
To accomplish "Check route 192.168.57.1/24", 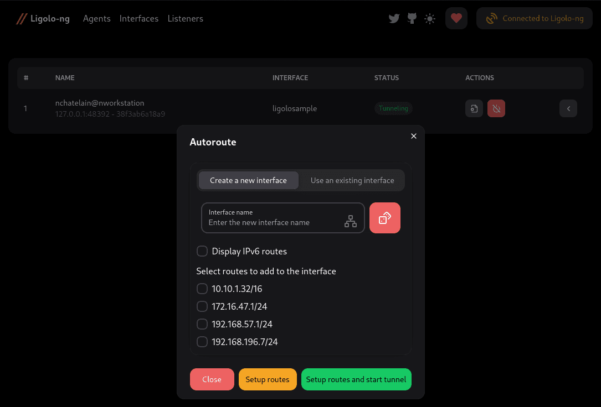I will 202,324.
